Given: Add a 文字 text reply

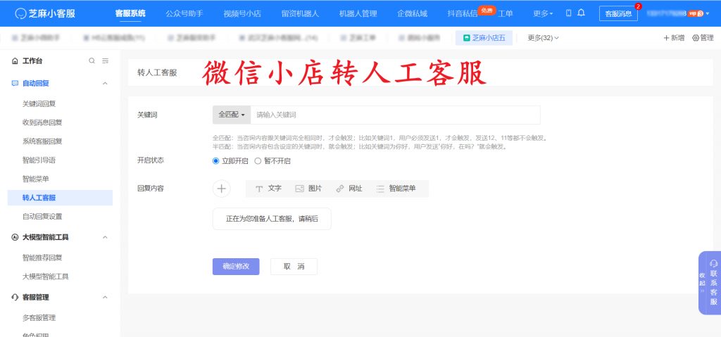Looking at the screenshot, I should [268, 189].
